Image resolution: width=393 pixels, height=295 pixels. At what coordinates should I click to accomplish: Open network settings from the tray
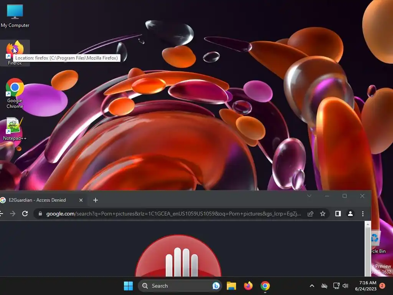click(x=336, y=286)
